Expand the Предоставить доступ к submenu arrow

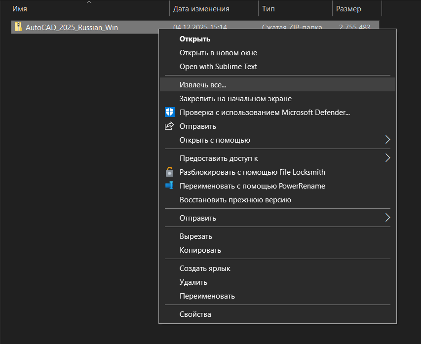[387, 158]
